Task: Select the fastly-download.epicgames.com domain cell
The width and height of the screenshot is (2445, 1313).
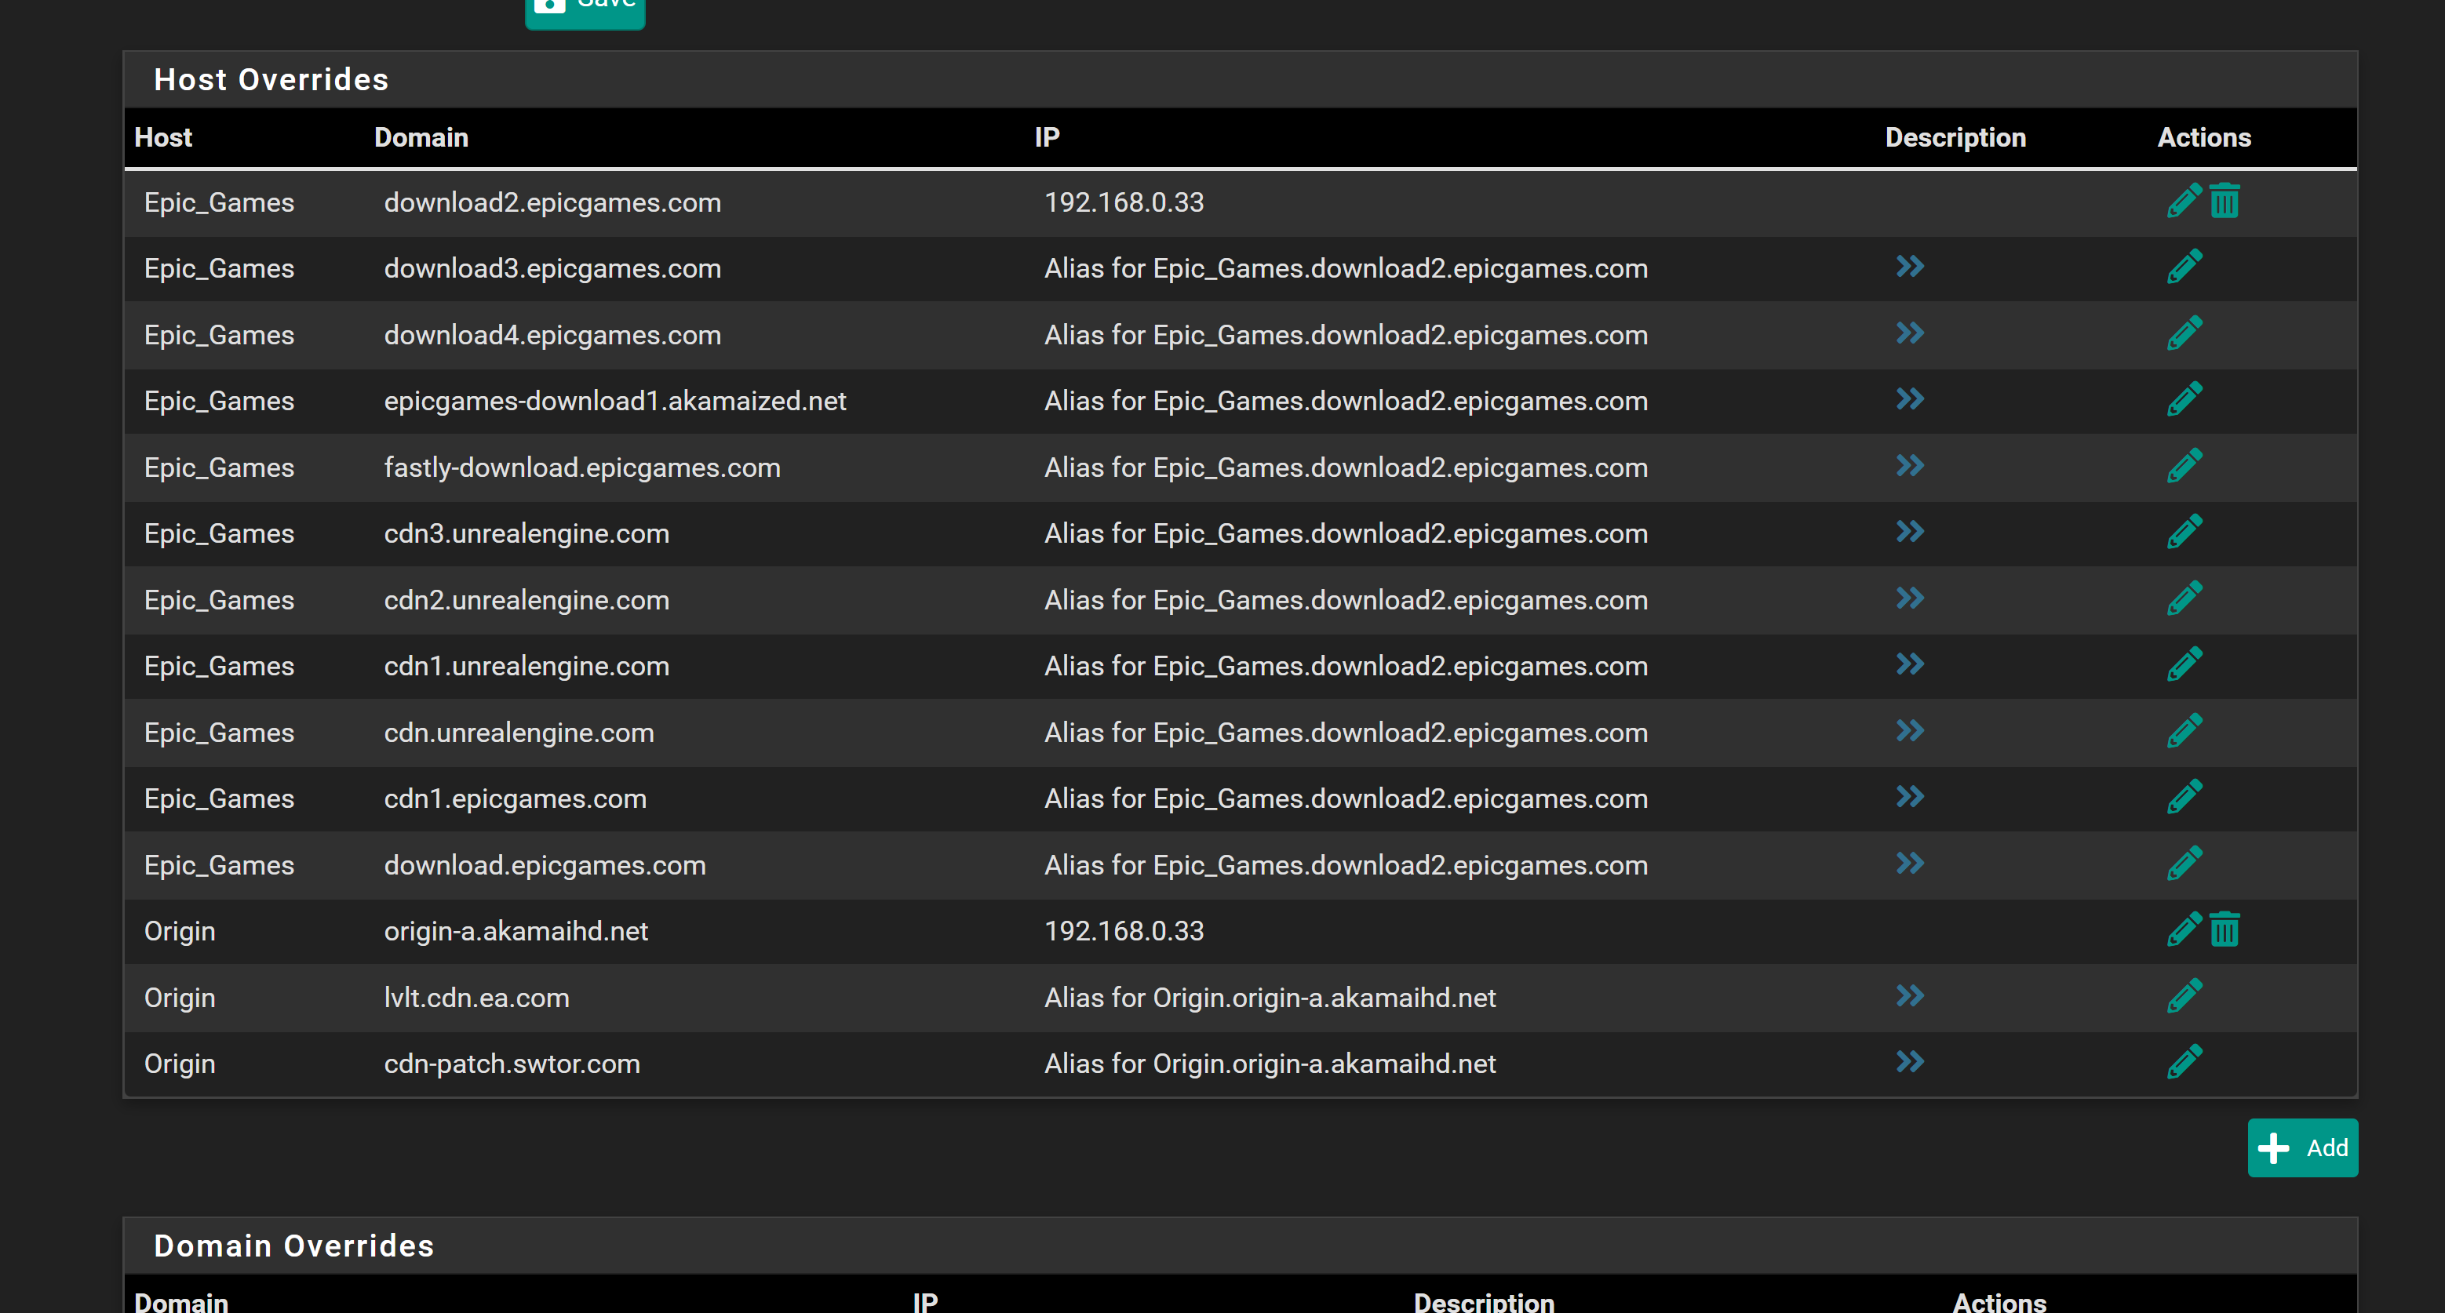Action: (582, 467)
